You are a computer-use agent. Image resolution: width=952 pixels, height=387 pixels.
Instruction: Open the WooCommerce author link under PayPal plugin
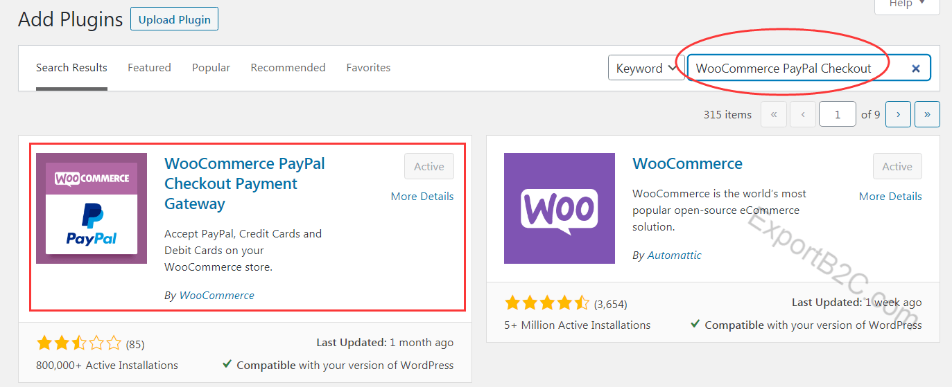point(217,295)
